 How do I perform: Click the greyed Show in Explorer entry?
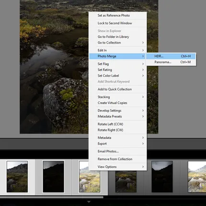click(118, 31)
